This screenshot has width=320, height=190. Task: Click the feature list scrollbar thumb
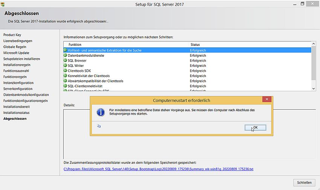pyautogui.click(x=314, y=63)
